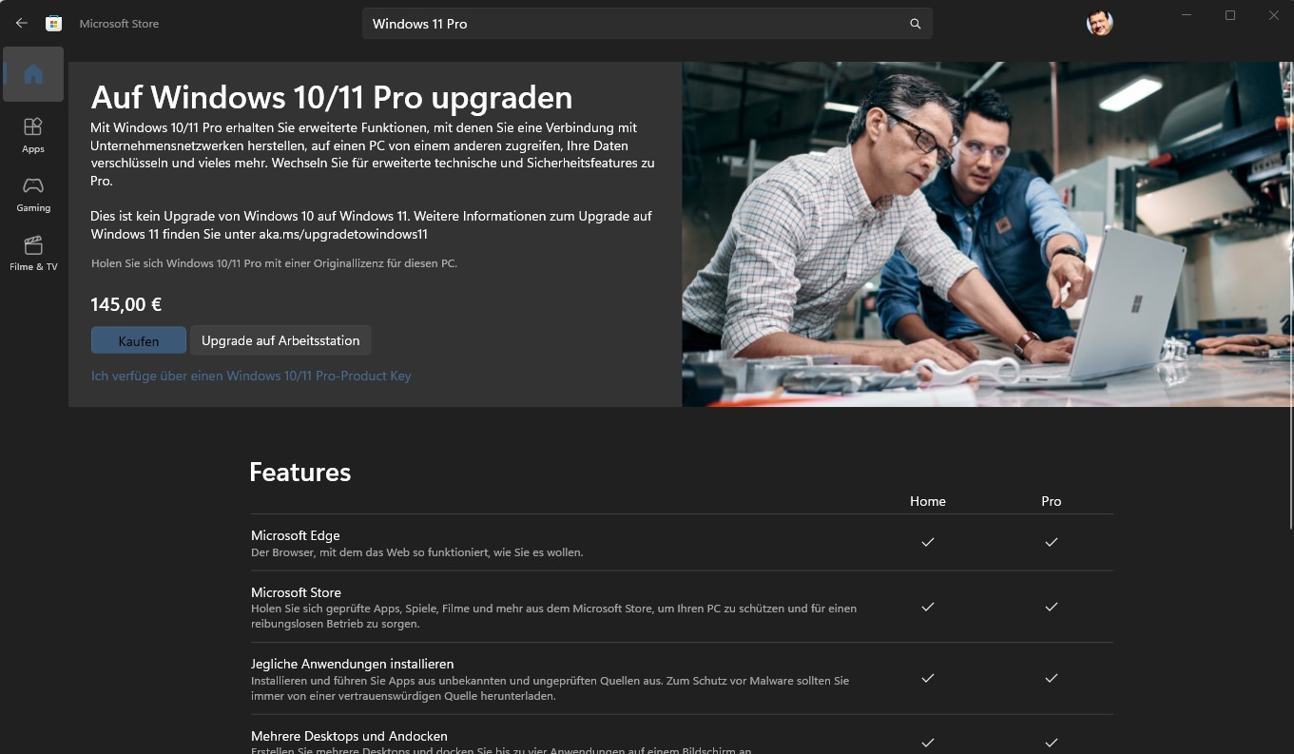The width and height of the screenshot is (1294, 754).
Task: Click the 145,00 € price text
Action: point(126,304)
